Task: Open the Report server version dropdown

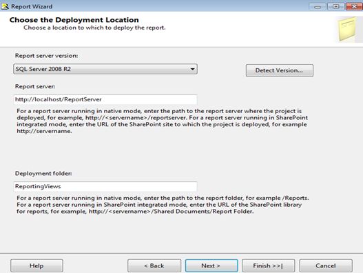Action: point(105,69)
